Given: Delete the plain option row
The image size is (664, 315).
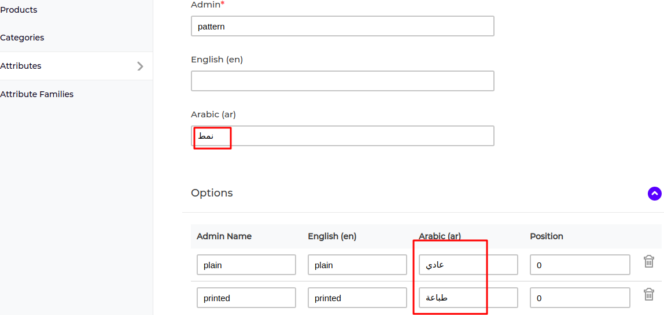Looking at the screenshot, I should (649, 261).
